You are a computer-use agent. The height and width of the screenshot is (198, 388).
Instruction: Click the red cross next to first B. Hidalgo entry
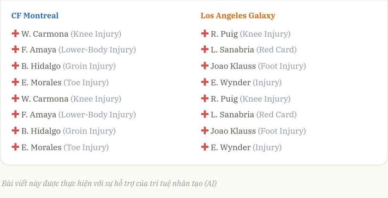coord(16,66)
